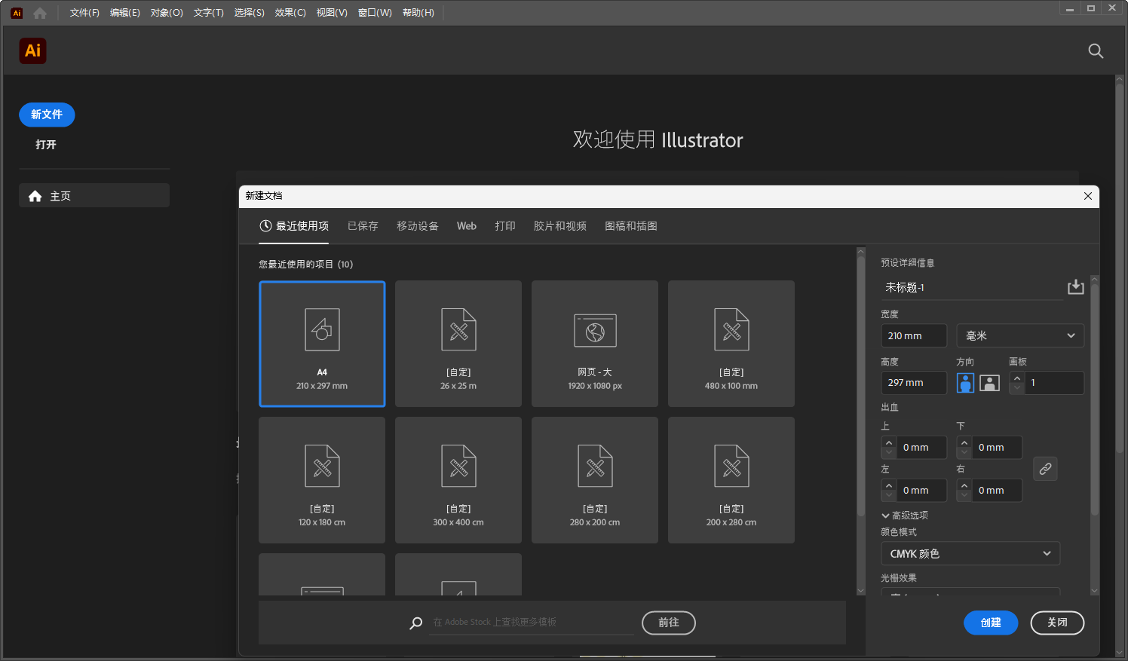
Task: Select the custom 280 x 200 cm preset
Action: pyautogui.click(x=595, y=480)
